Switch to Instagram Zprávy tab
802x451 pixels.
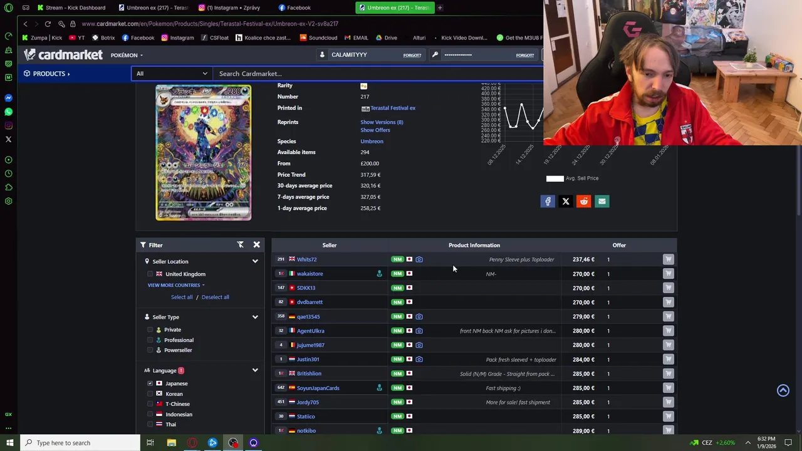(x=229, y=8)
